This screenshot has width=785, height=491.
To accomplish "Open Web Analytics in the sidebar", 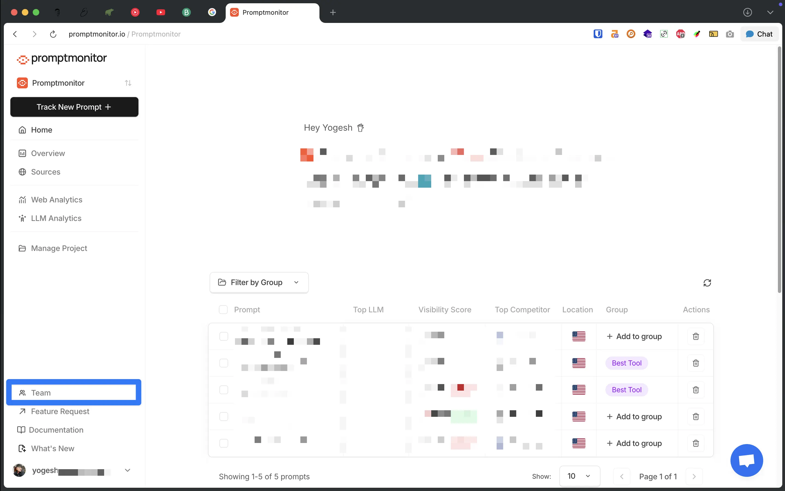I will coord(56,200).
